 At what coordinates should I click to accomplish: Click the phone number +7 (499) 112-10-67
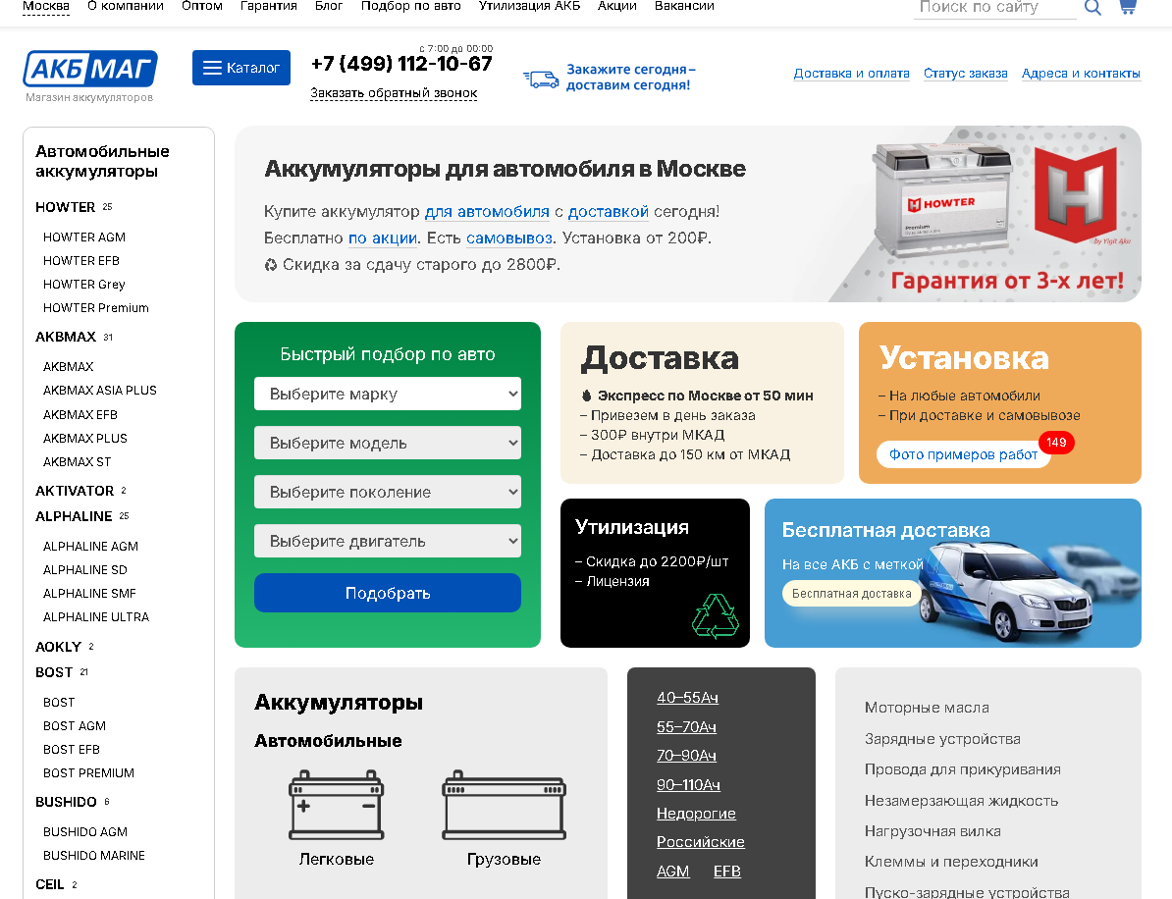click(401, 64)
